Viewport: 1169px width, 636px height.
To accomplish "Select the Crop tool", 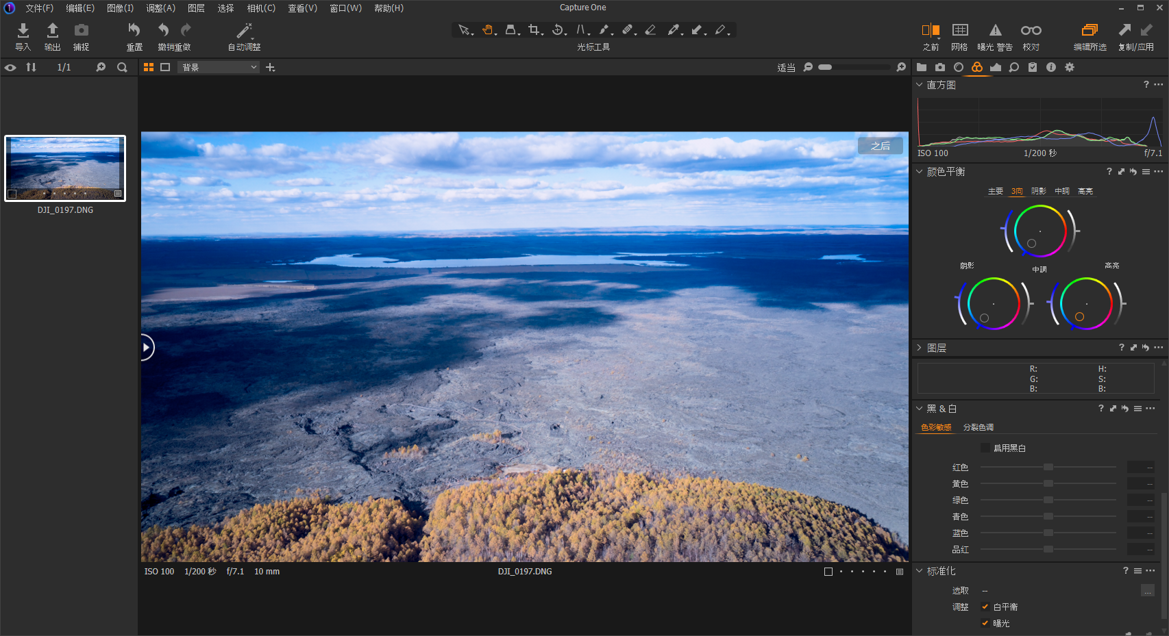I will (534, 30).
